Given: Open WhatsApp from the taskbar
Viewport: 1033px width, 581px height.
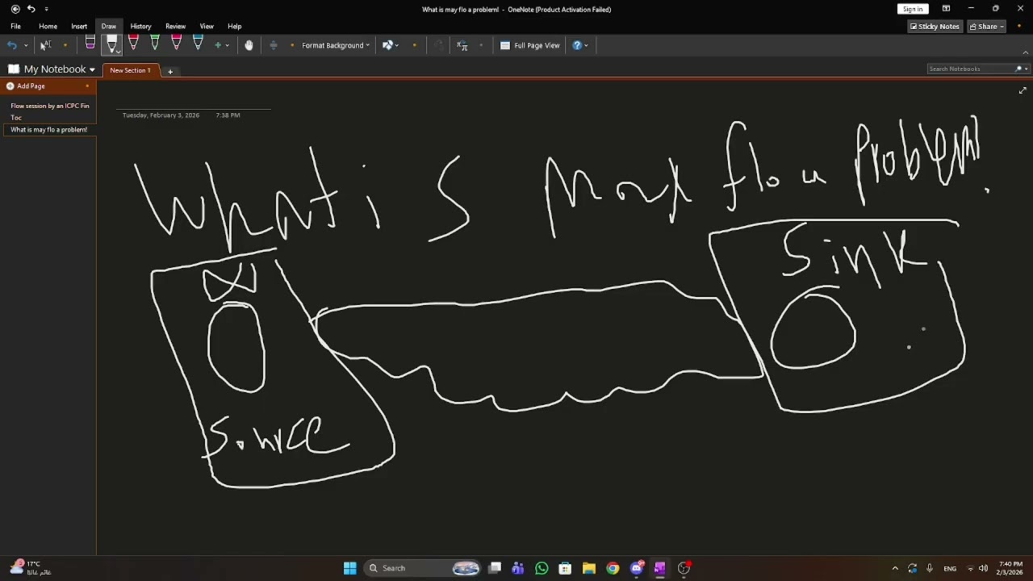Looking at the screenshot, I should [x=542, y=568].
